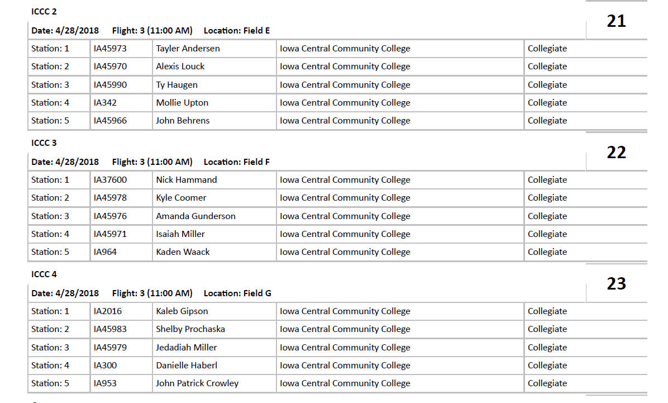Click the John Patrick Crowley entry
Image resolution: width=668 pixels, height=403 pixels.
(197, 383)
